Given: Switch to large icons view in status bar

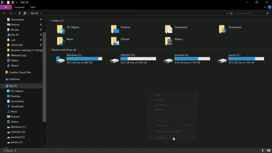Looking at the screenshot, I should [x=269, y=150].
